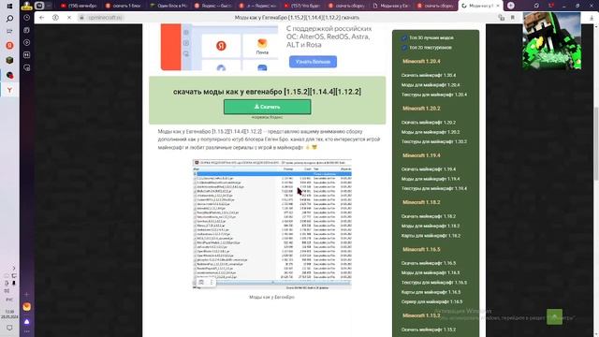Open 'Текстуры для майнкрафт 1.20.2' link
Screen dimensions: 599x337
(434, 141)
